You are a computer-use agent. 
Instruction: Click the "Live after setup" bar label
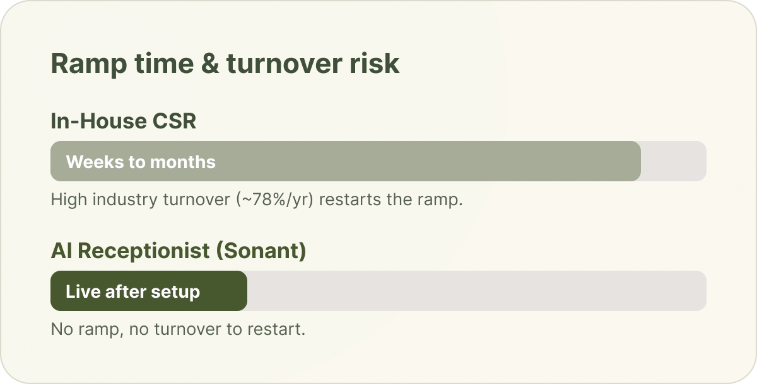(x=132, y=291)
